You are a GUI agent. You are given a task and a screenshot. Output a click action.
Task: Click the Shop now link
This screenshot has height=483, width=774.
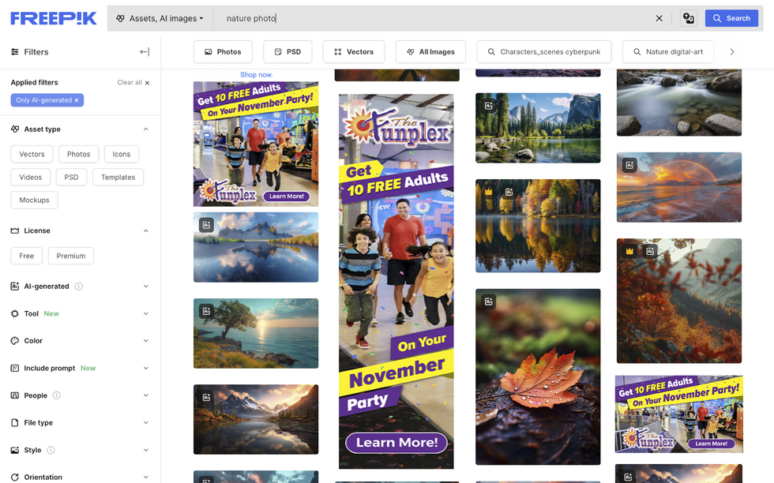(x=256, y=74)
